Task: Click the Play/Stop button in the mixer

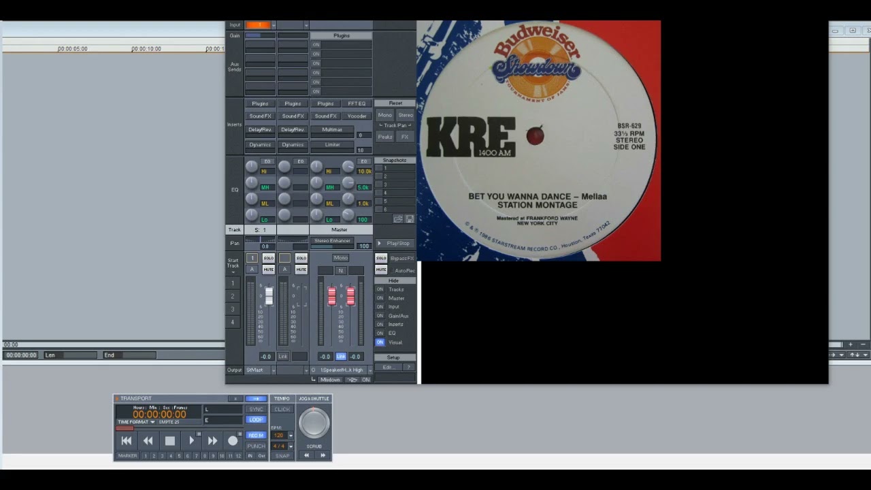Action: coord(394,243)
